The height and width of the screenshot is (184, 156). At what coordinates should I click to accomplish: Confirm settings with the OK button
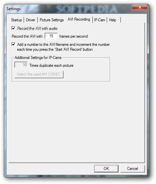106,169
